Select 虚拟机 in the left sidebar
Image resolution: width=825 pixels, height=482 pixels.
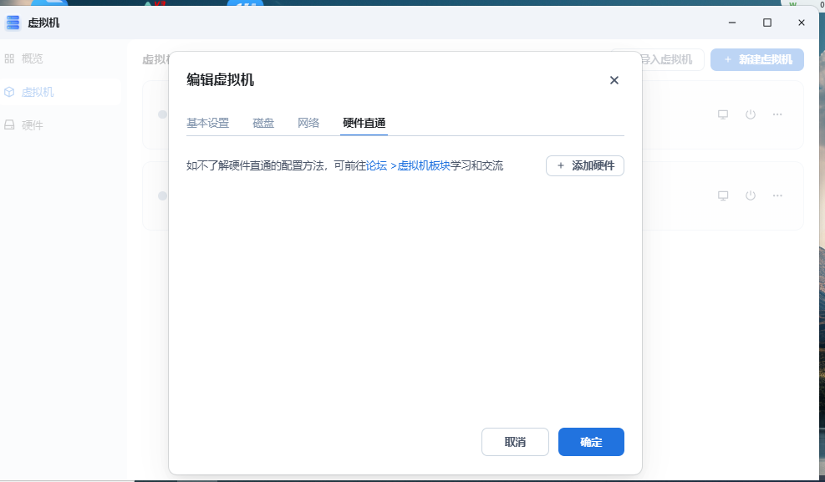coord(38,92)
